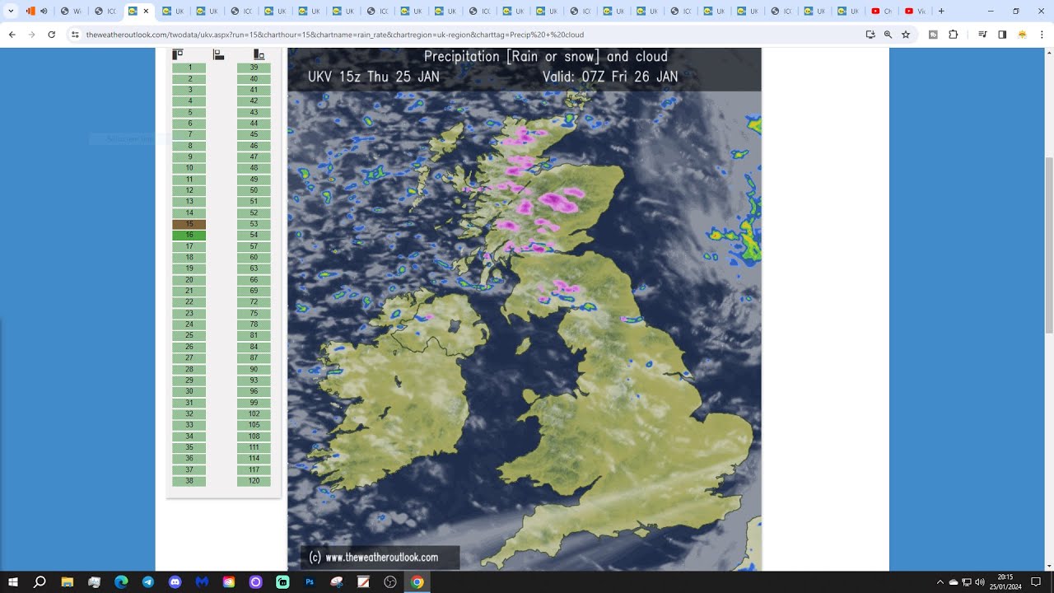Select forecast hour 72 chart
The height and width of the screenshot is (593, 1054).
pyautogui.click(x=254, y=302)
